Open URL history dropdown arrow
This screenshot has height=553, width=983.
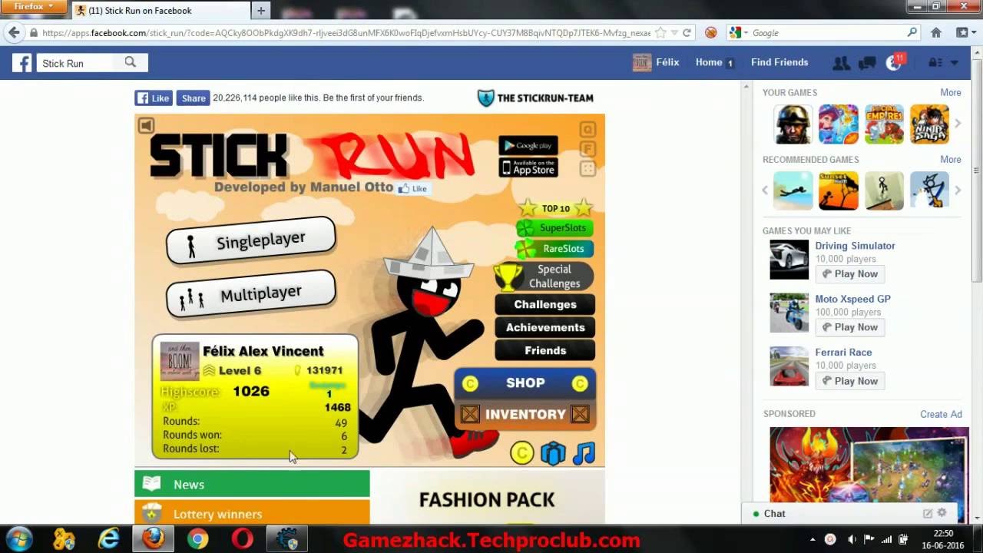(x=674, y=33)
